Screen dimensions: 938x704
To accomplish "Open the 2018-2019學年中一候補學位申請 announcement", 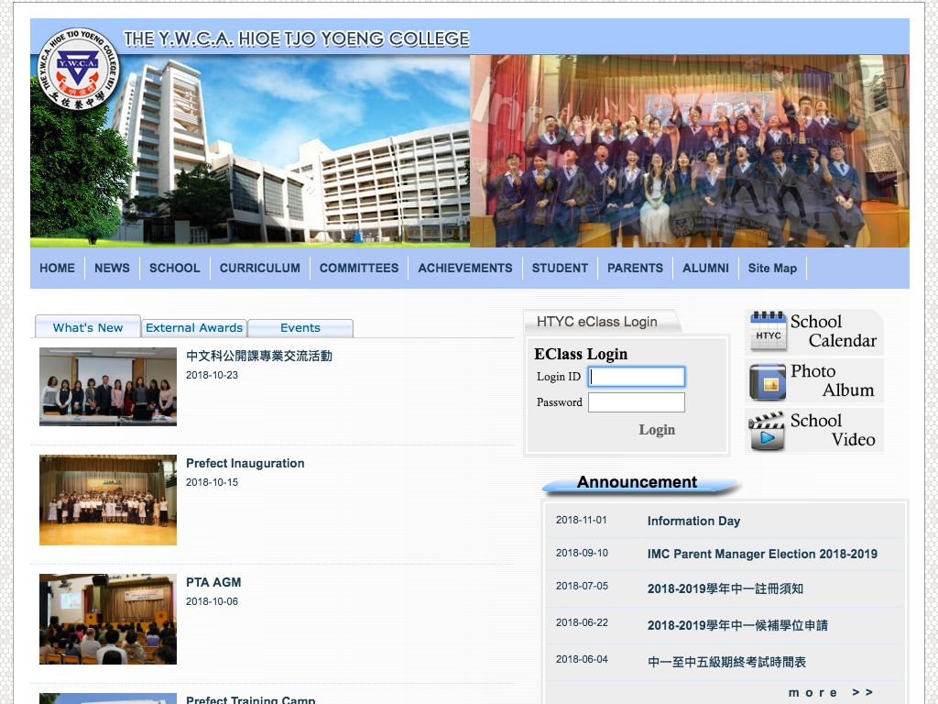I will click(x=737, y=625).
